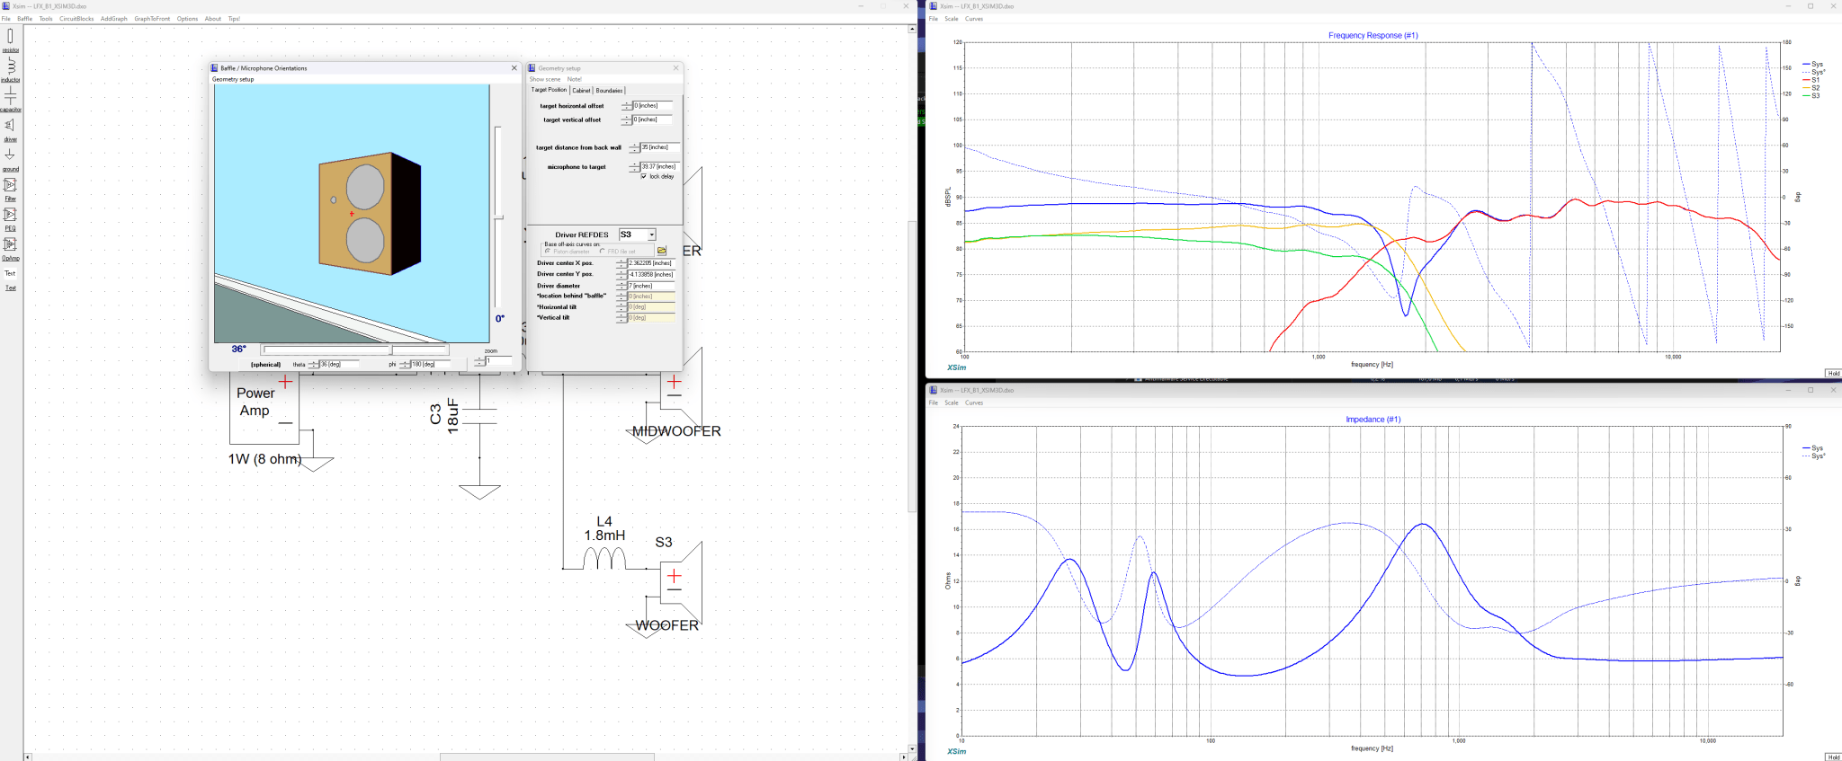1842x761 pixels.
Task: Toggle the lock delay checkbox
Action: [x=644, y=176]
